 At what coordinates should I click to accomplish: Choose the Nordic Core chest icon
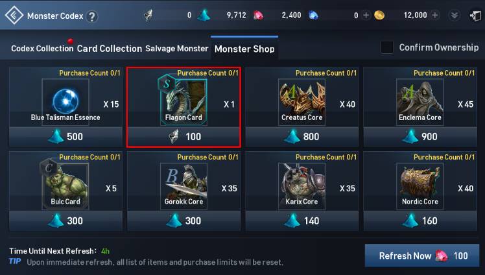pos(420,186)
